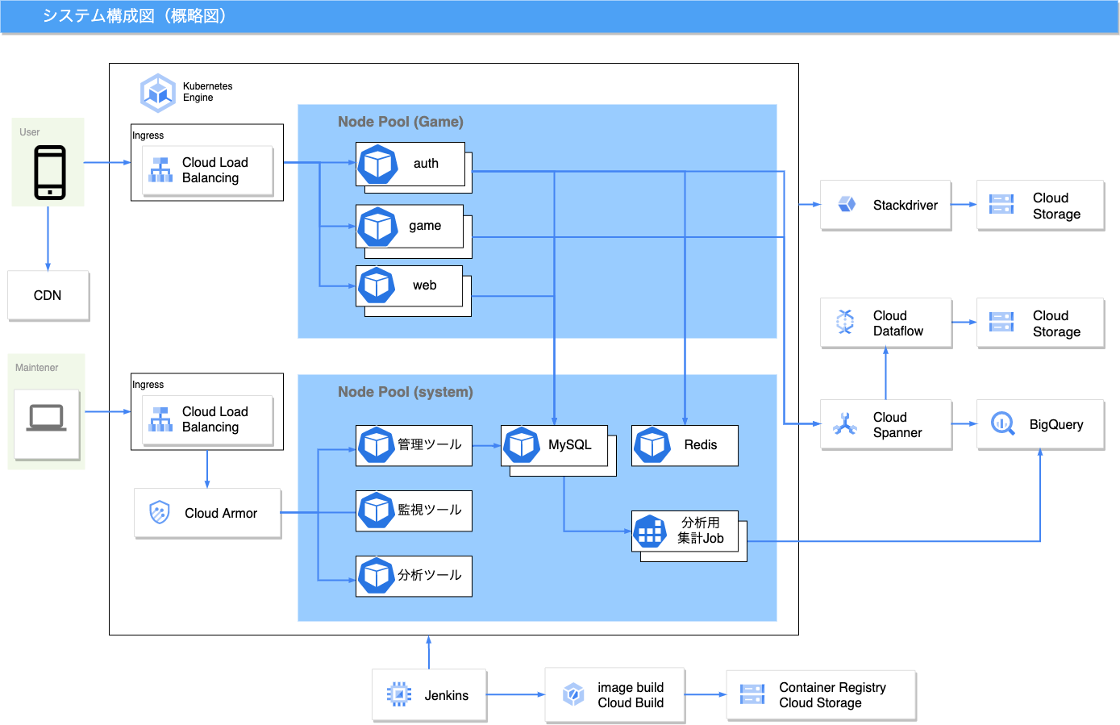Click the Cloud Storage text next to Stackdriver
The height and width of the screenshot is (725, 1120).
1057,206
